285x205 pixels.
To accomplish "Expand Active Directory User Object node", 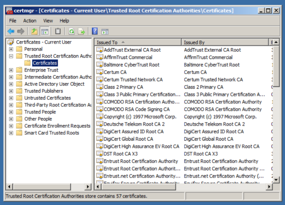I will [x=11, y=84].
